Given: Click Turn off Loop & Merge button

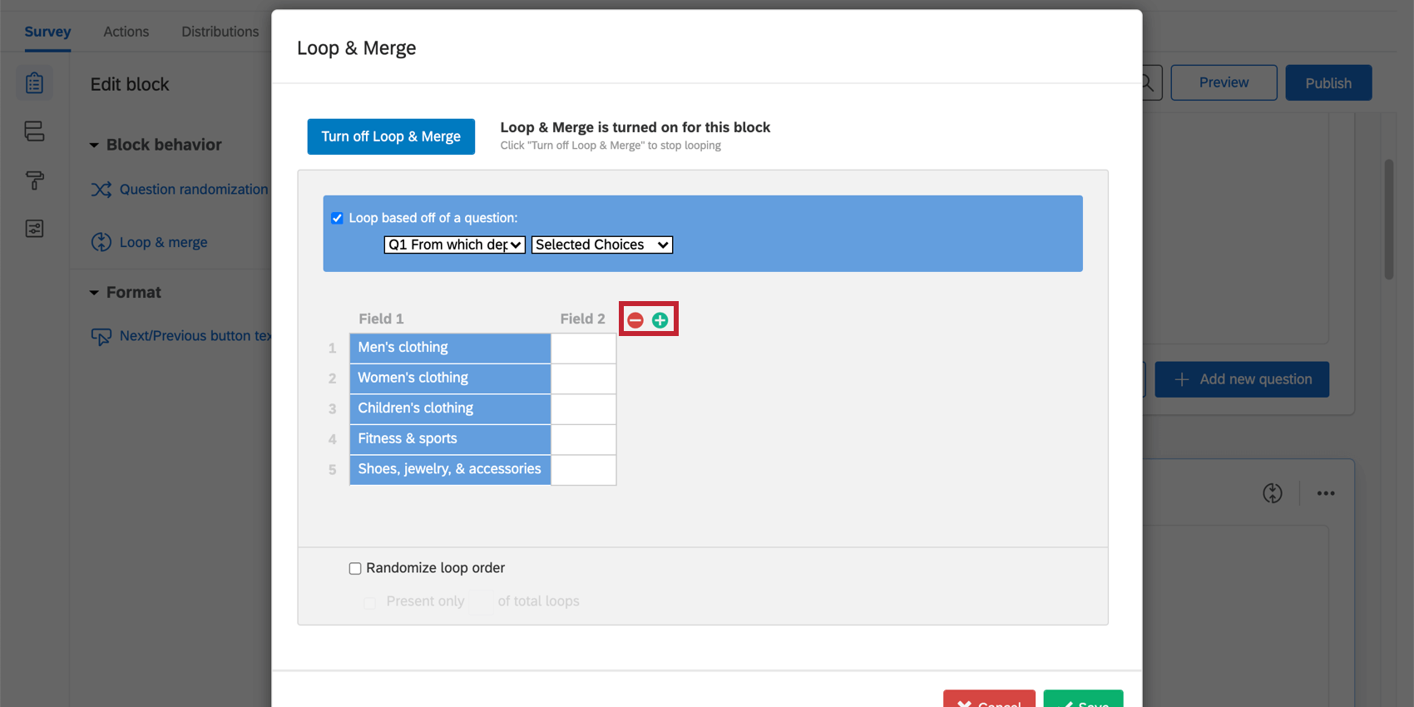Looking at the screenshot, I should [x=391, y=136].
